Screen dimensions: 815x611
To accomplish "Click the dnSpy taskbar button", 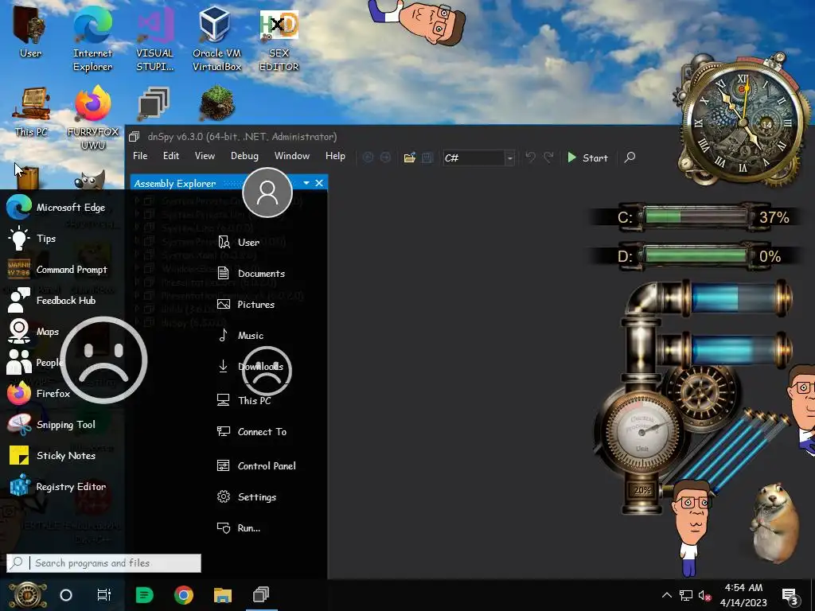I will point(261,595).
